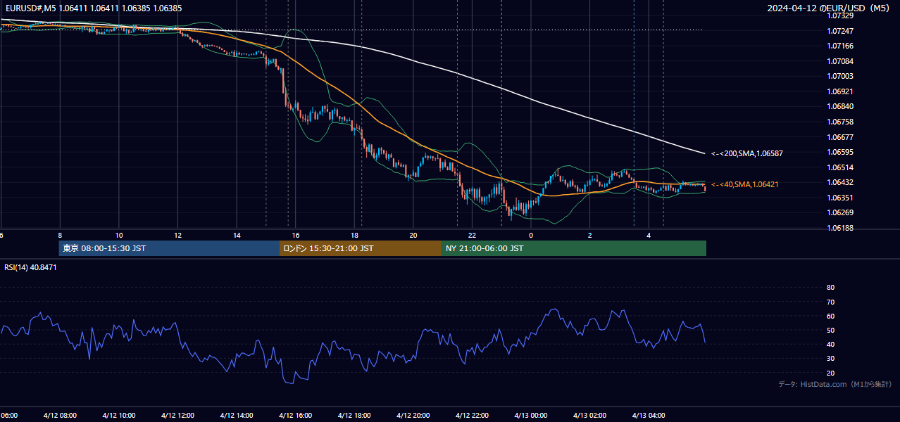This screenshot has width=900, height=422.
Task: Click price axis label 1.07084
Action: [839, 61]
